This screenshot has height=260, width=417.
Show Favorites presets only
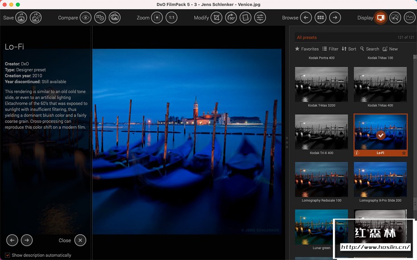pos(307,49)
